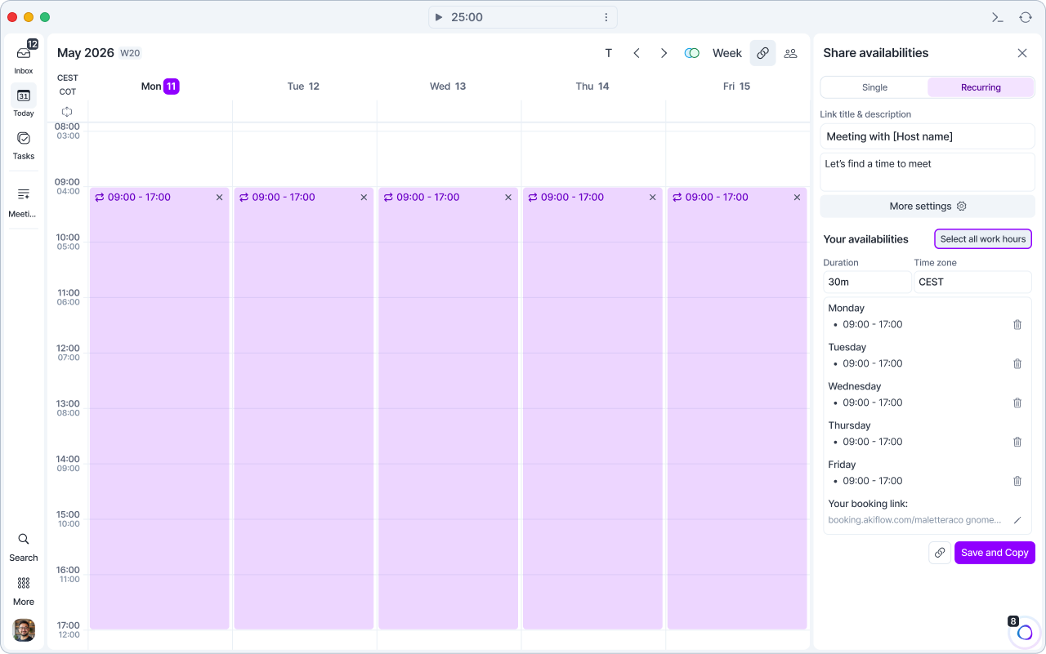Open the Inbox in the sidebar
Screen dimensions: 1046x654
click(x=24, y=59)
